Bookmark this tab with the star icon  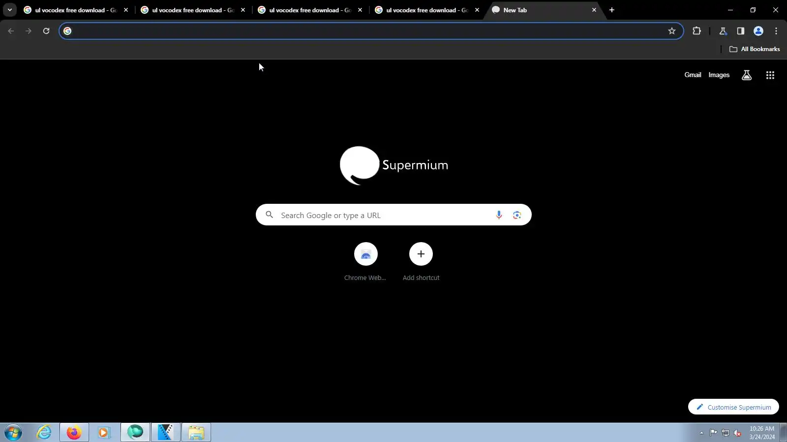(x=672, y=31)
